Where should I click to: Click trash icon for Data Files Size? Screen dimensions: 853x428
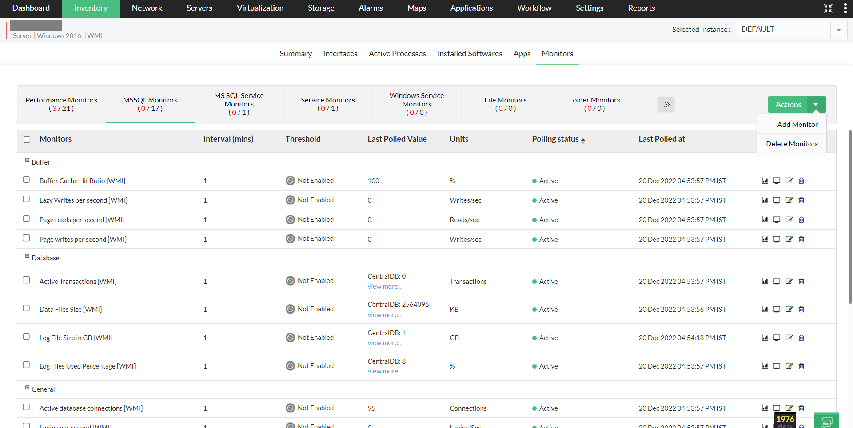point(801,310)
